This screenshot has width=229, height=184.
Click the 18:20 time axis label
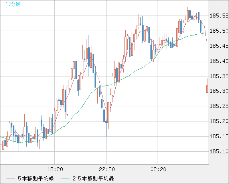pyautogui.click(x=55, y=169)
